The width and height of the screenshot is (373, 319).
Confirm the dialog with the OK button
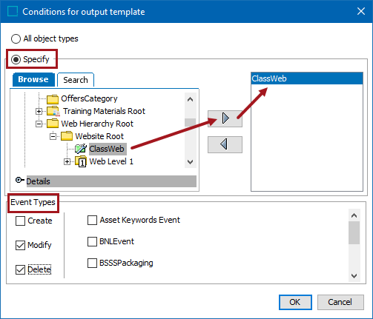tap(295, 302)
